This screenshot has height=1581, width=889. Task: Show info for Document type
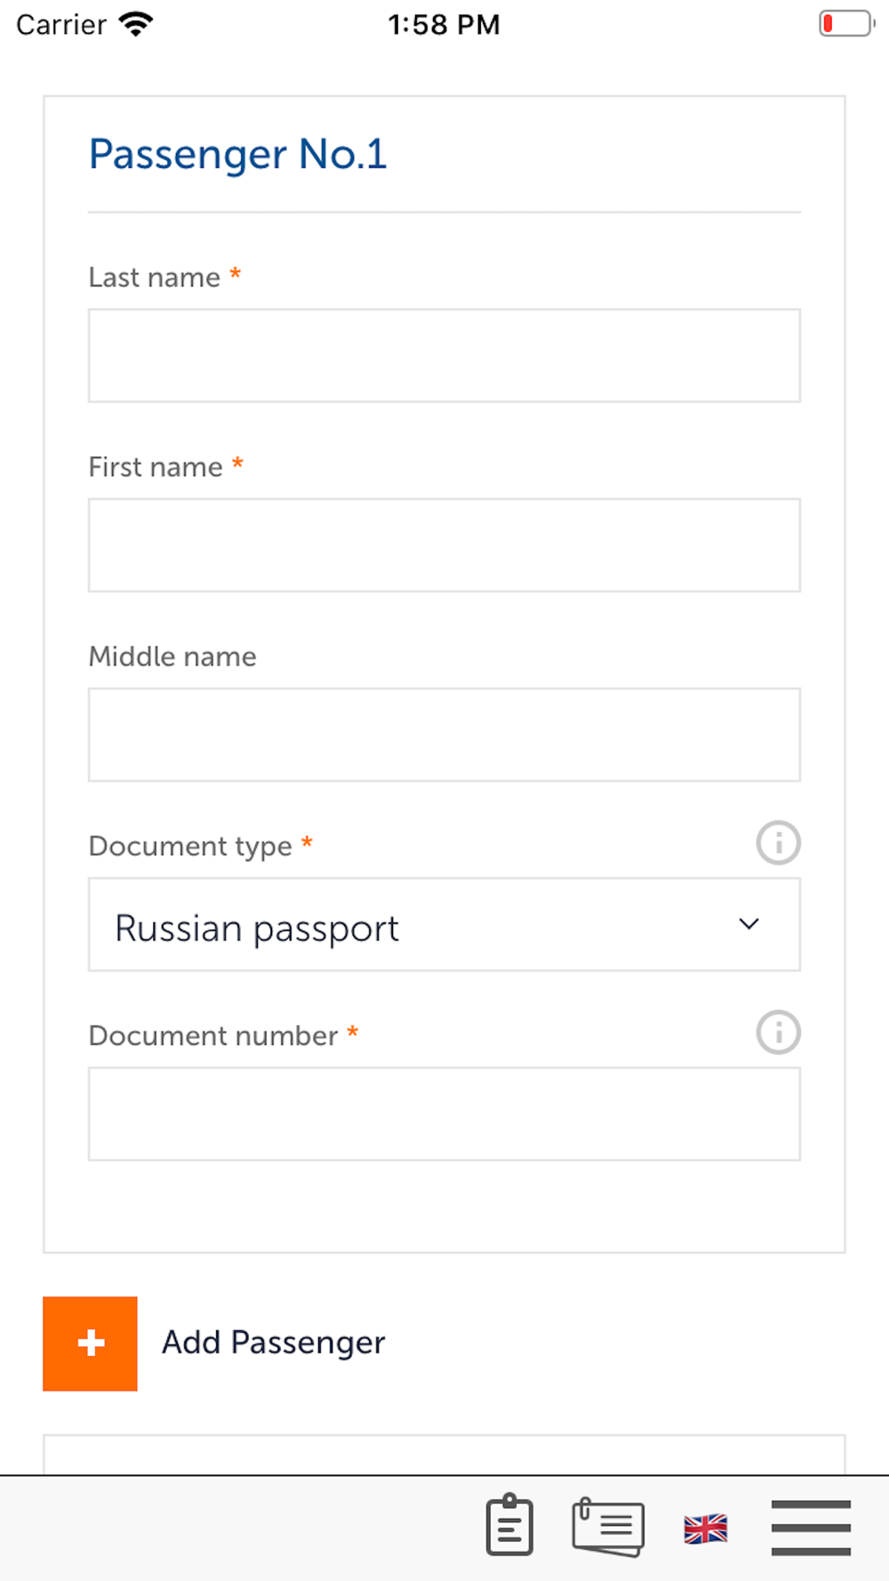[778, 842]
